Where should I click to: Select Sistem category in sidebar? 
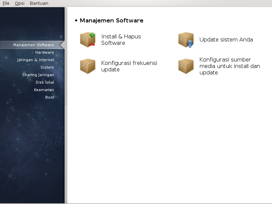[47, 67]
